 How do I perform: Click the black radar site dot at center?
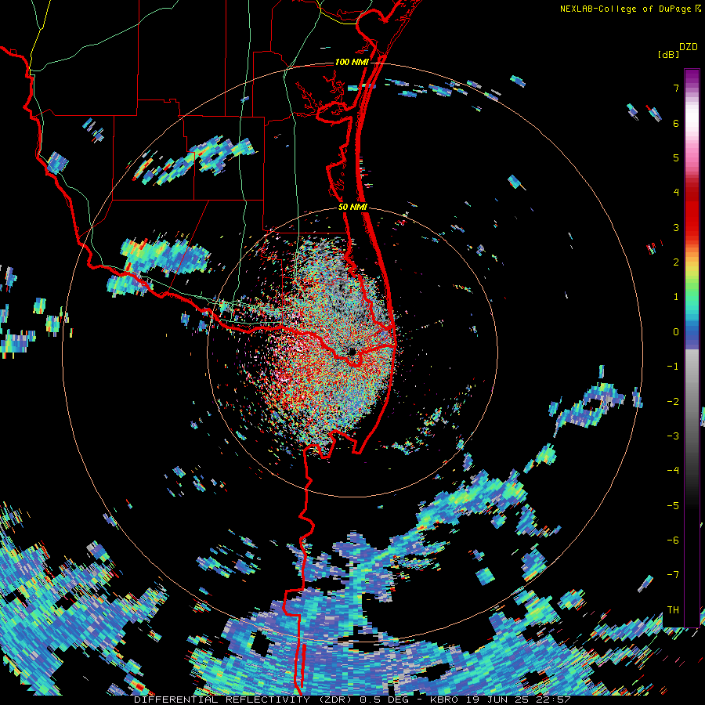tap(352, 352)
